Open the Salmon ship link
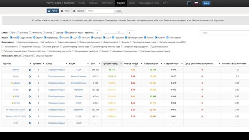The image size is (249, 140). [16, 70]
